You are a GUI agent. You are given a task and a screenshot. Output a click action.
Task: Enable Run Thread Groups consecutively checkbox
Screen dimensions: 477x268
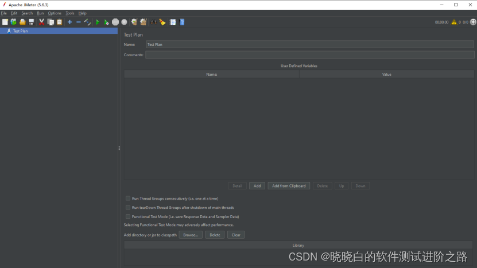128,199
